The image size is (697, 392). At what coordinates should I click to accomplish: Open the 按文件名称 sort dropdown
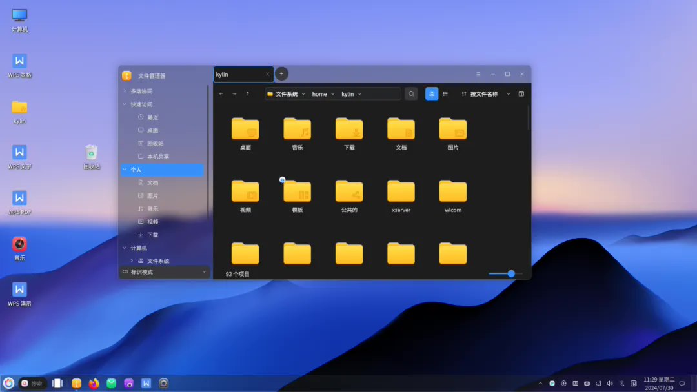coord(485,94)
